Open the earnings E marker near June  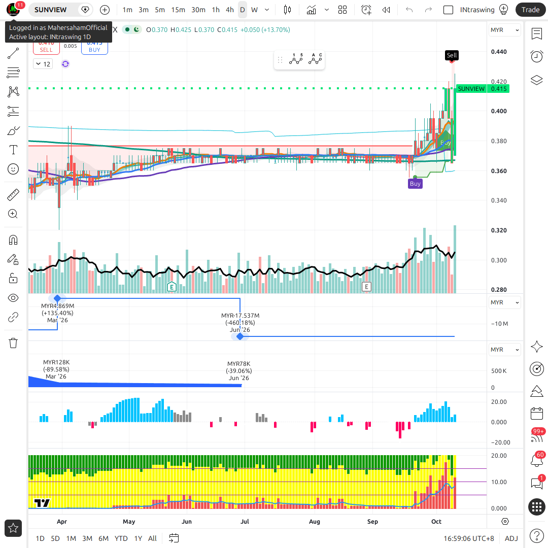click(172, 287)
